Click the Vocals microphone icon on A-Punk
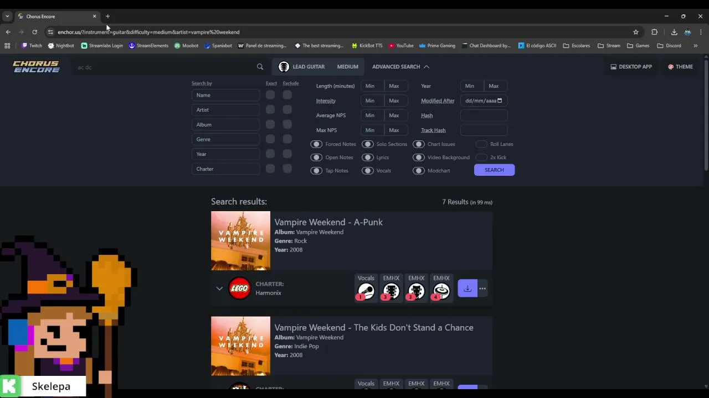This screenshot has width=709, height=398. click(366, 291)
